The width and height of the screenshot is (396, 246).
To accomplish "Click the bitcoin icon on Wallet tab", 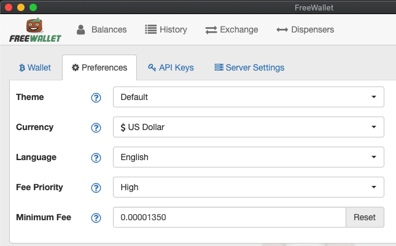I will coord(22,67).
